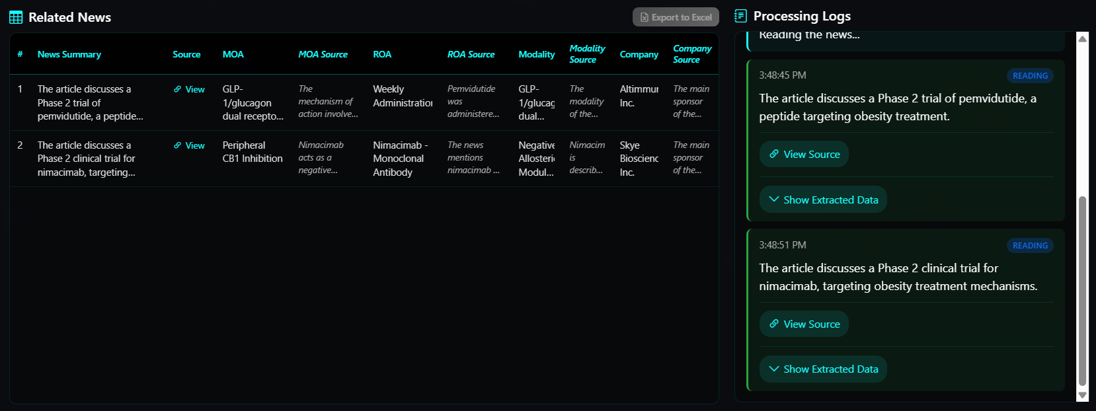Screen dimensions: 1096x411
Task: Open View source link for nimacimab row
Action: coord(189,145)
